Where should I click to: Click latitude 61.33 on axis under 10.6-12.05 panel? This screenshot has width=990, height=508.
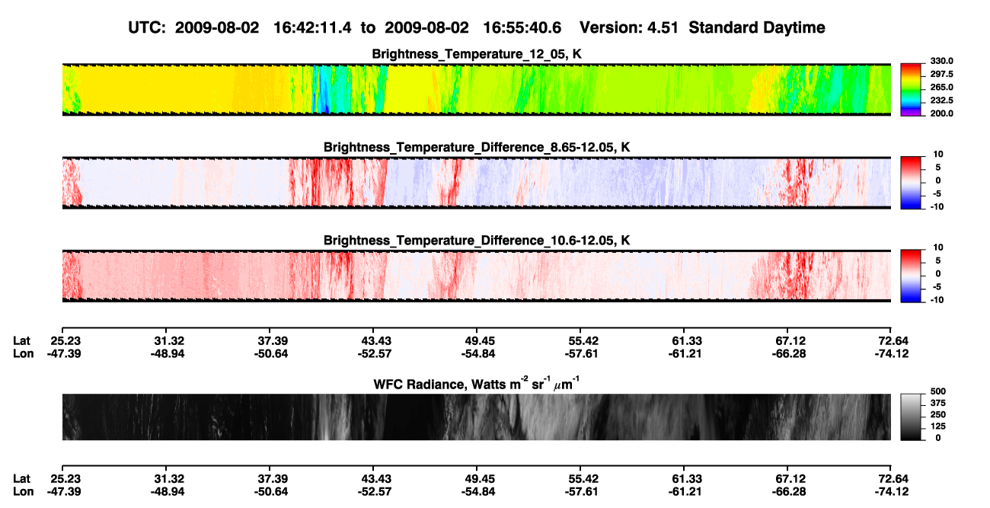point(687,340)
